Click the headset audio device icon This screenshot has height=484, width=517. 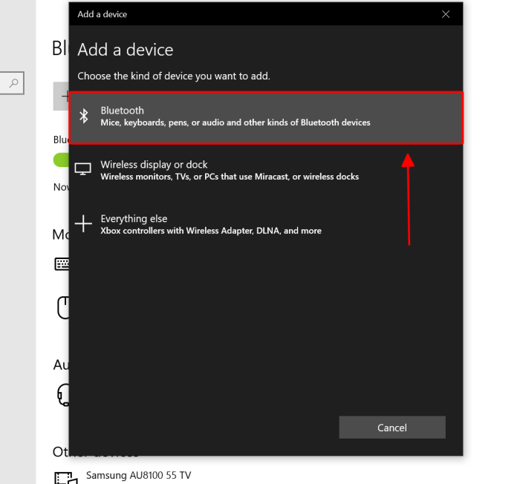(x=62, y=394)
